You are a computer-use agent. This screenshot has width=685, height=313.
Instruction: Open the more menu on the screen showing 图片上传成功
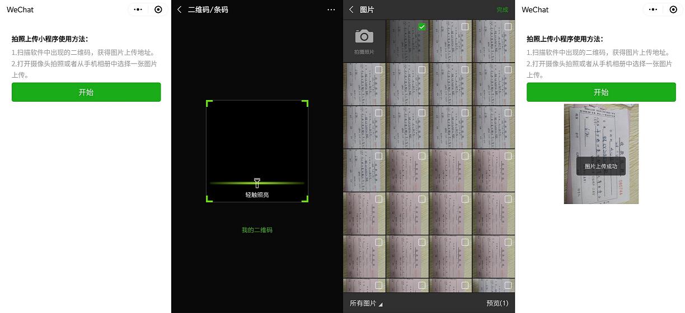[653, 10]
